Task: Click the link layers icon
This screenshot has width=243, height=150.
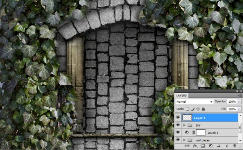Action: tap(187, 146)
